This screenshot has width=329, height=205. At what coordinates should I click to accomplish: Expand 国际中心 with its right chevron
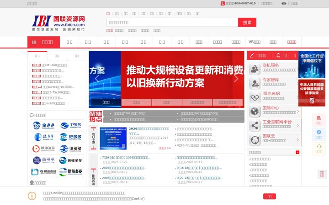pyautogui.click(x=297, y=112)
